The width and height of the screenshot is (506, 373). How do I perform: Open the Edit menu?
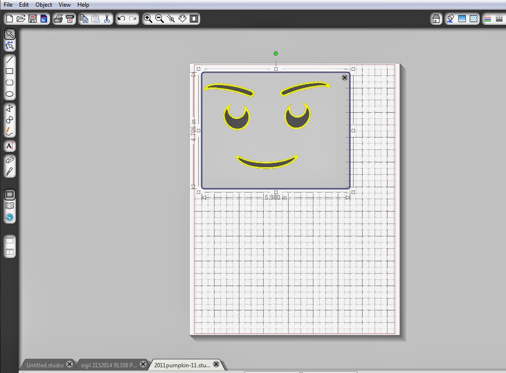(x=24, y=4)
